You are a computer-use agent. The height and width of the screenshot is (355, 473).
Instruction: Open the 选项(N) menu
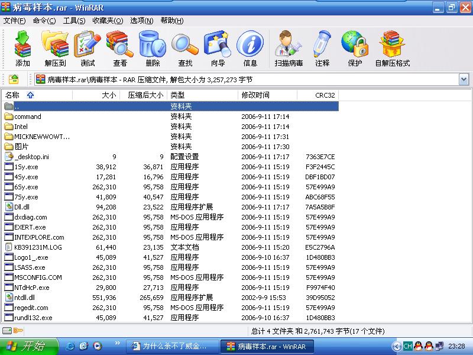pyautogui.click(x=142, y=21)
